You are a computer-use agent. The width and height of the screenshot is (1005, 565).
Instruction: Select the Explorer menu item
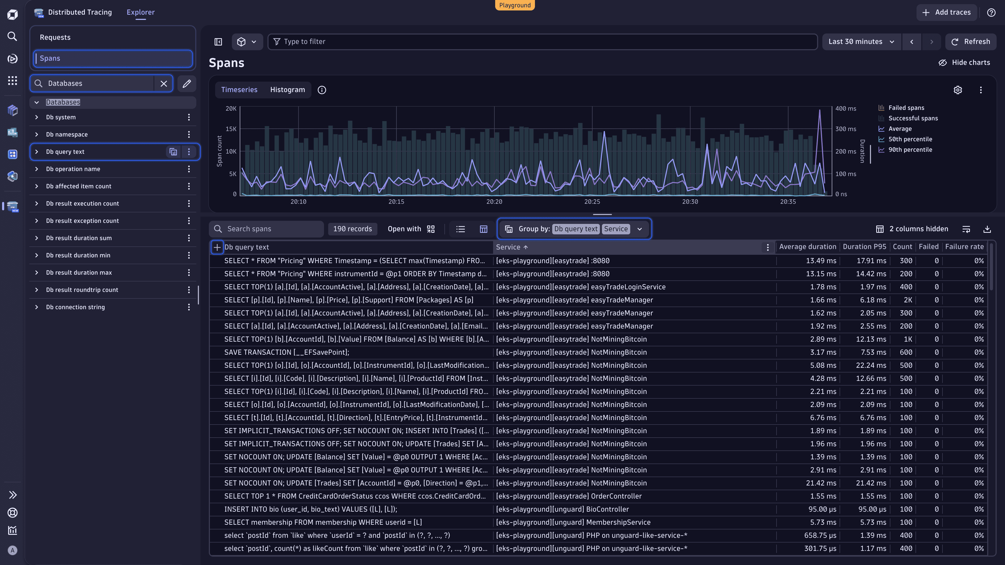tap(141, 12)
